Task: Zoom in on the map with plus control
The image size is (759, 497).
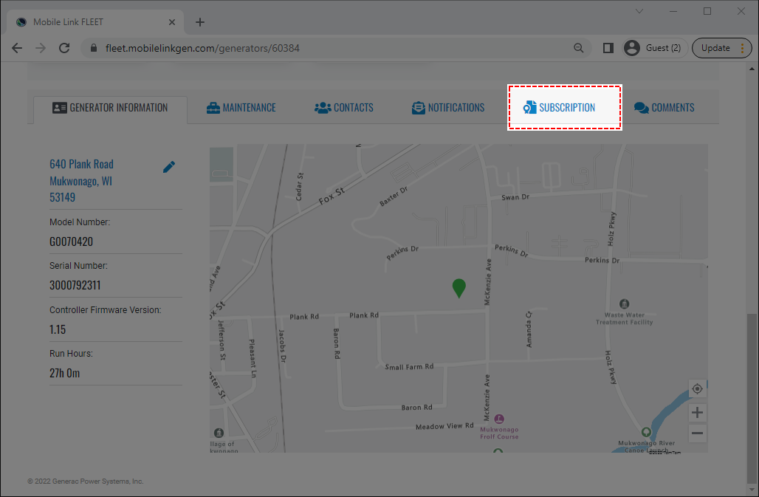Action: click(697, 412)
